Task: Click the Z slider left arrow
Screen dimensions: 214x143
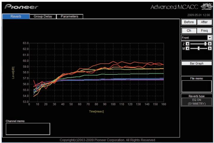Action: pyautogui.click(x=188, y=44)
